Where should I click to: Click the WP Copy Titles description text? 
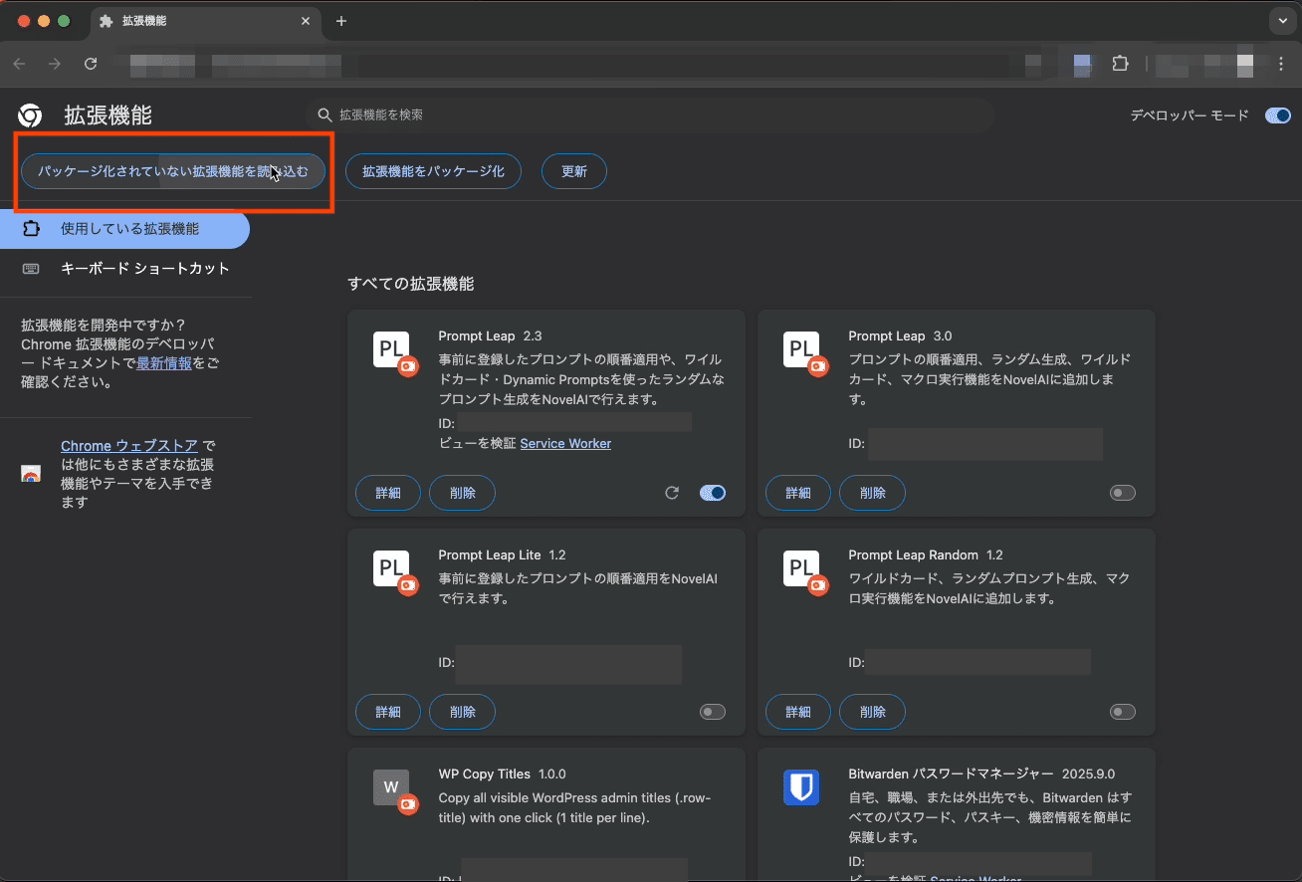click(x=575, y=808)
